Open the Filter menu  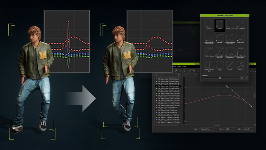[x=179, y=66]
